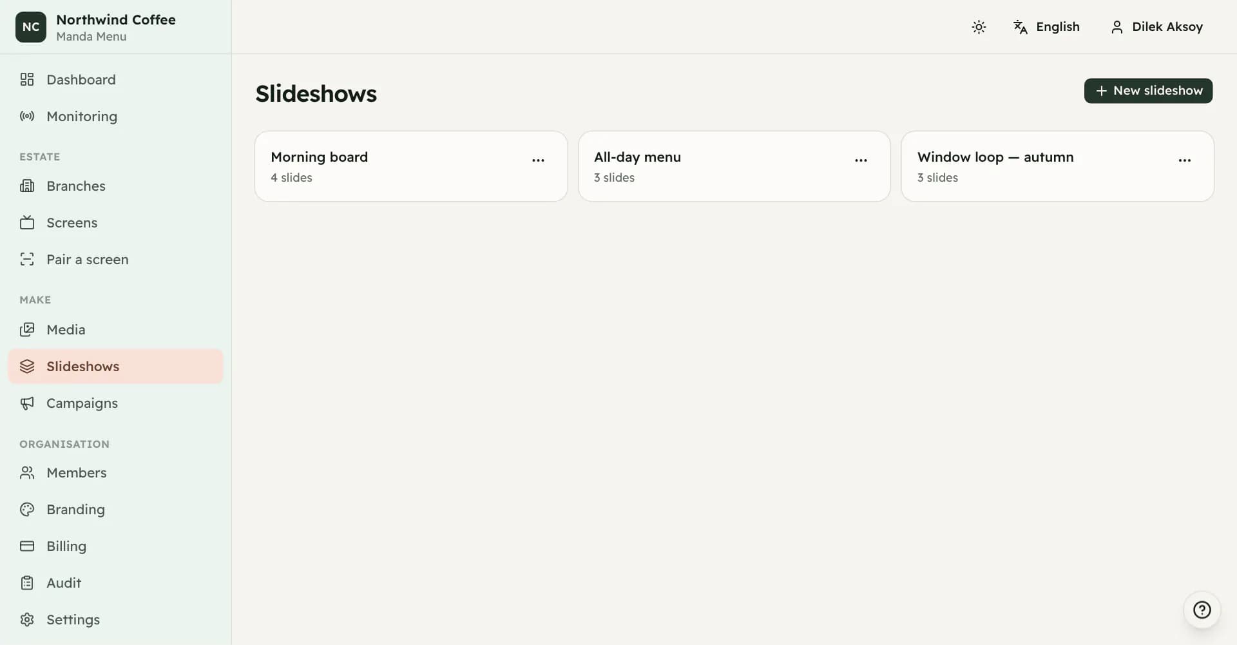Open the Screens label in sidebar
1237x645 pixels.
(x=72, y=222)
